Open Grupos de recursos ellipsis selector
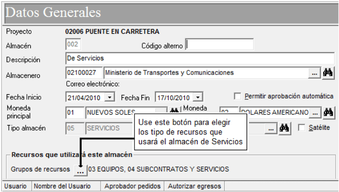 click(80, 170)
